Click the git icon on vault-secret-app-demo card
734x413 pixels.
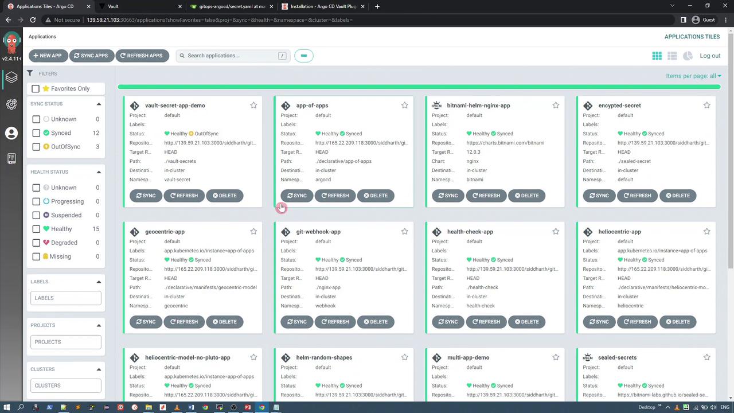coord(135,106)
